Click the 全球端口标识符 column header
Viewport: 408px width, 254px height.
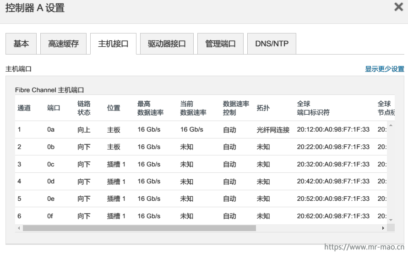tap(313, 108)
